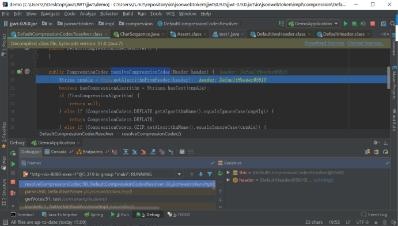
Task: Trace current stream chain icon
Action: 191,152
